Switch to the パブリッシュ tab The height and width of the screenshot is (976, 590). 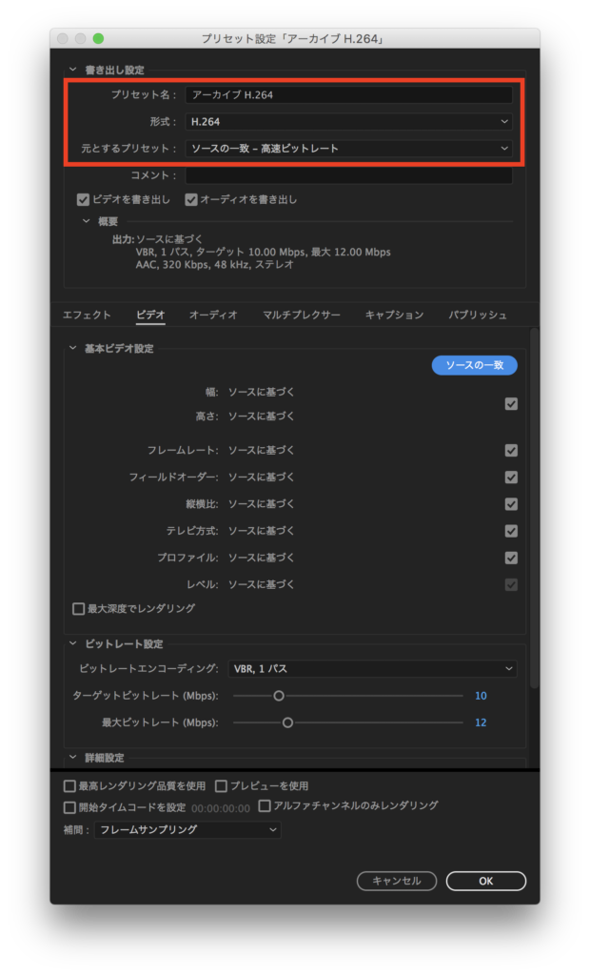478,315
